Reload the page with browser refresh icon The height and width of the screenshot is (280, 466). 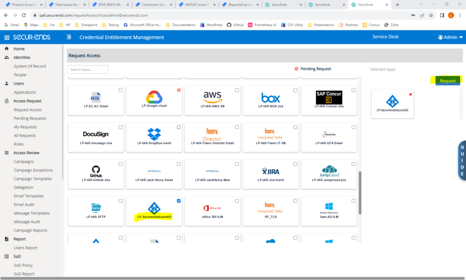[24, 15]
